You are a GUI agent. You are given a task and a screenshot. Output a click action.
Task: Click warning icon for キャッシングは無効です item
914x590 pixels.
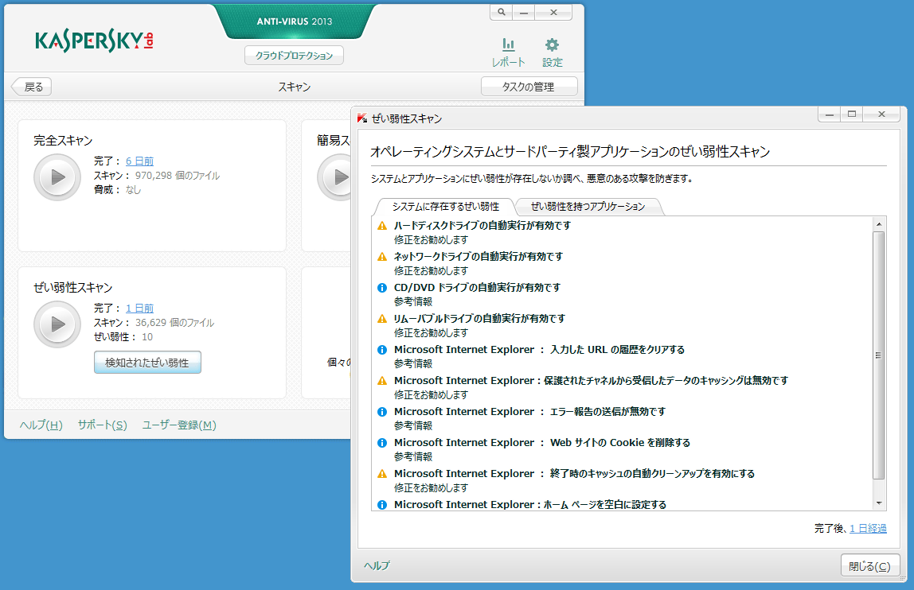382,381
